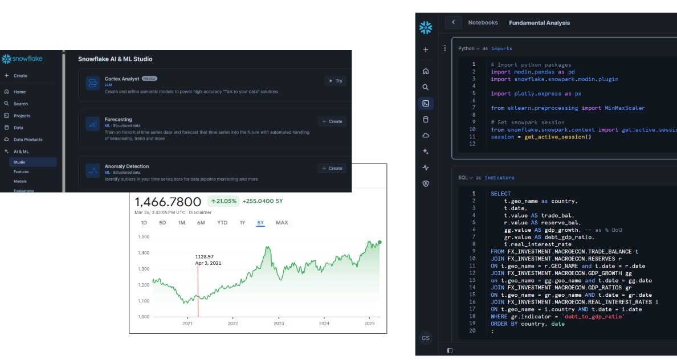The image size is (677, 360).
Task: Select the Models sub-item under AI & ML
Action: tap(20, 181)
